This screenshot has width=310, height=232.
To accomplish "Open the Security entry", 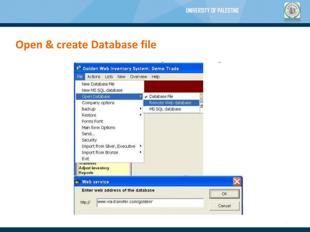I will pyautogui.click(x=110, y=140).
